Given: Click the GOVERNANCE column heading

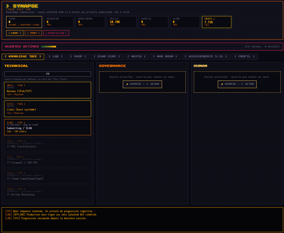Looking at the screenshot, I should pyautogui.click(x=112, y=66).
